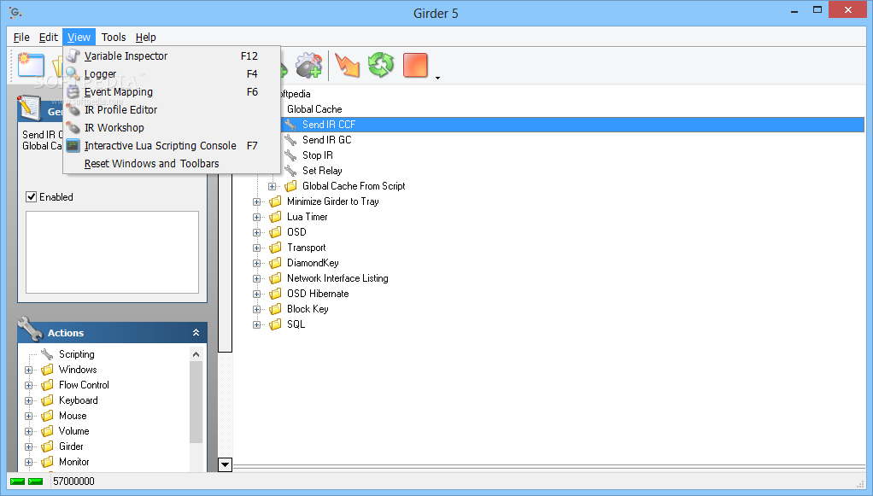Select the Set Relay action
This screenshot has width=873, height=496.
tap(322, 171)
